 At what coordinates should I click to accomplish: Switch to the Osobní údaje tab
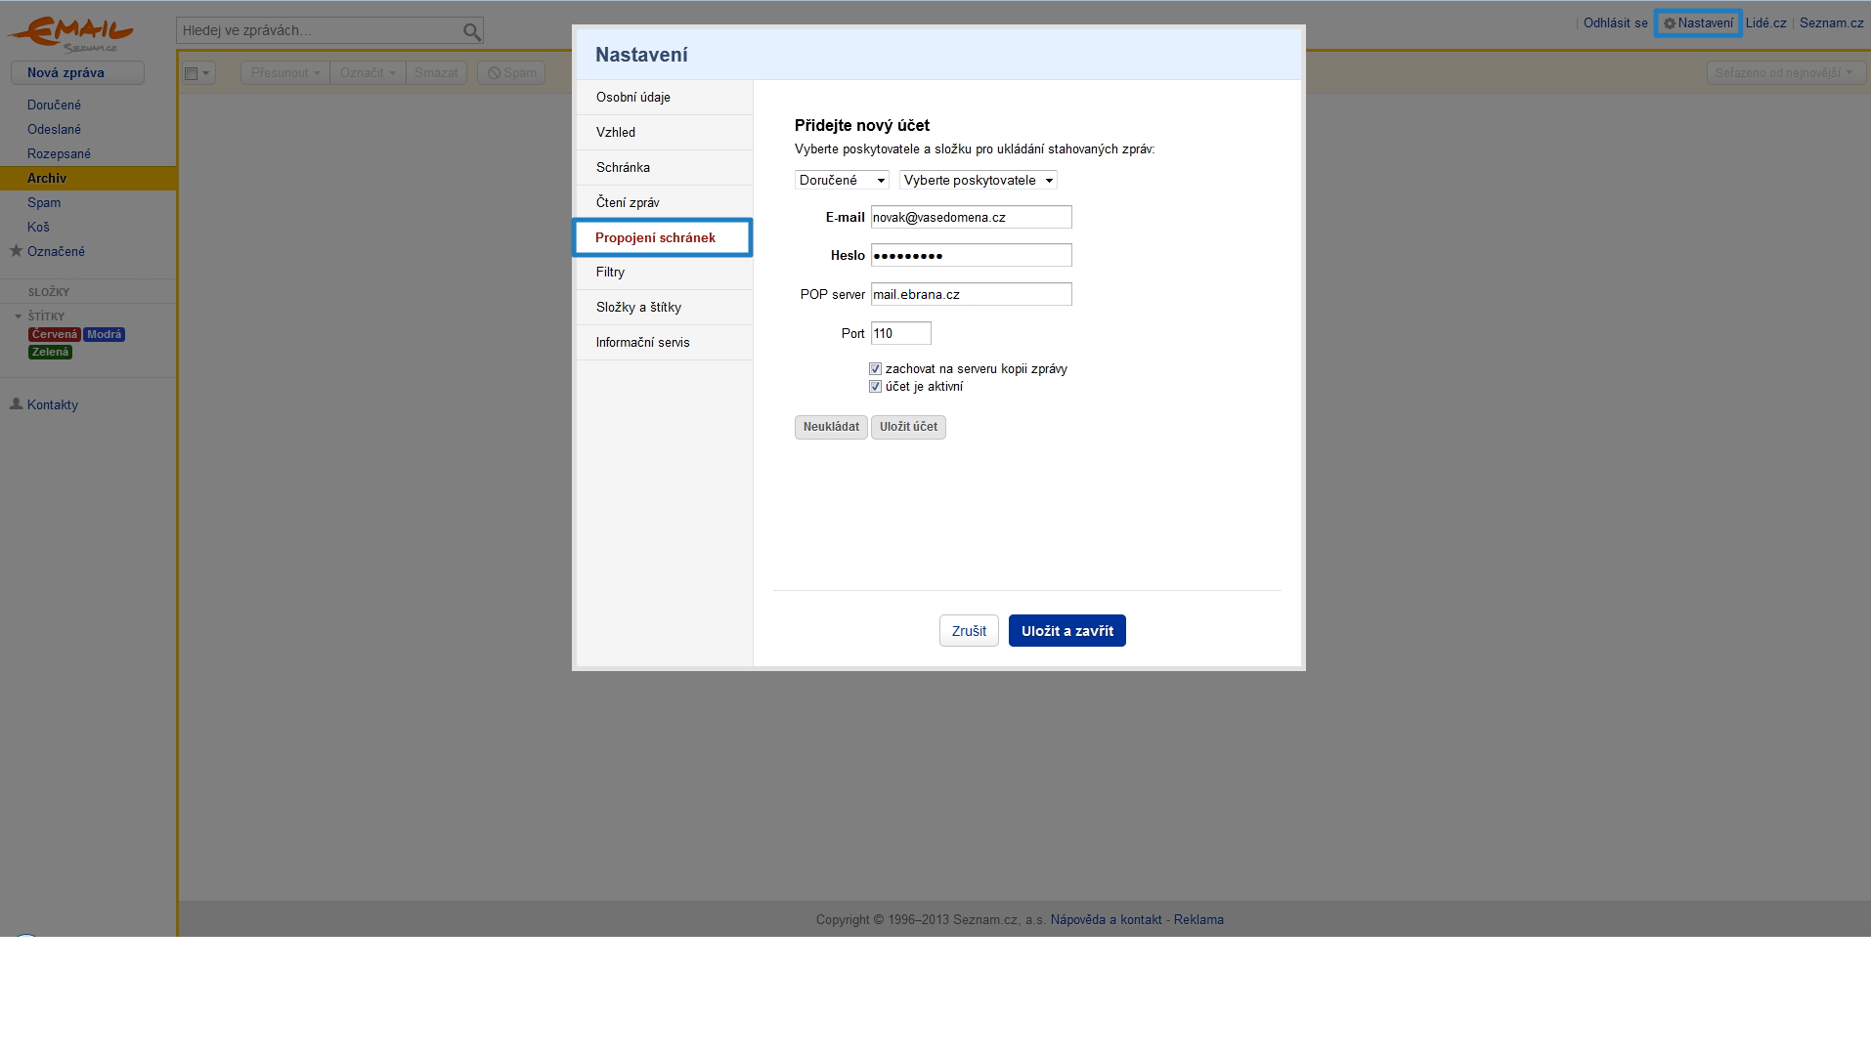click(x=632, y=98)
